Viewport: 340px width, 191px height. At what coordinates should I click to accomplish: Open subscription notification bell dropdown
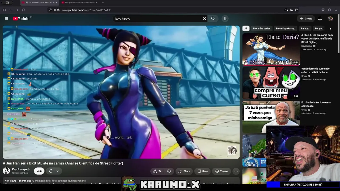pos(54,171)
